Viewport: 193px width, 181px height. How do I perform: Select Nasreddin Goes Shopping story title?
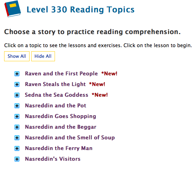60,116
